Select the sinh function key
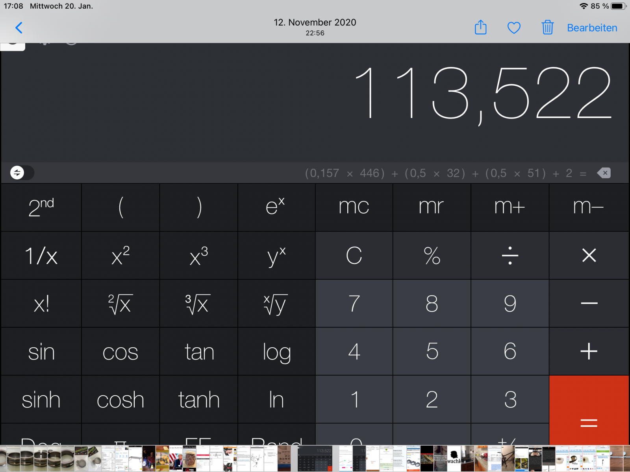Viewport: 630px width, 472px height. [41, 400]
